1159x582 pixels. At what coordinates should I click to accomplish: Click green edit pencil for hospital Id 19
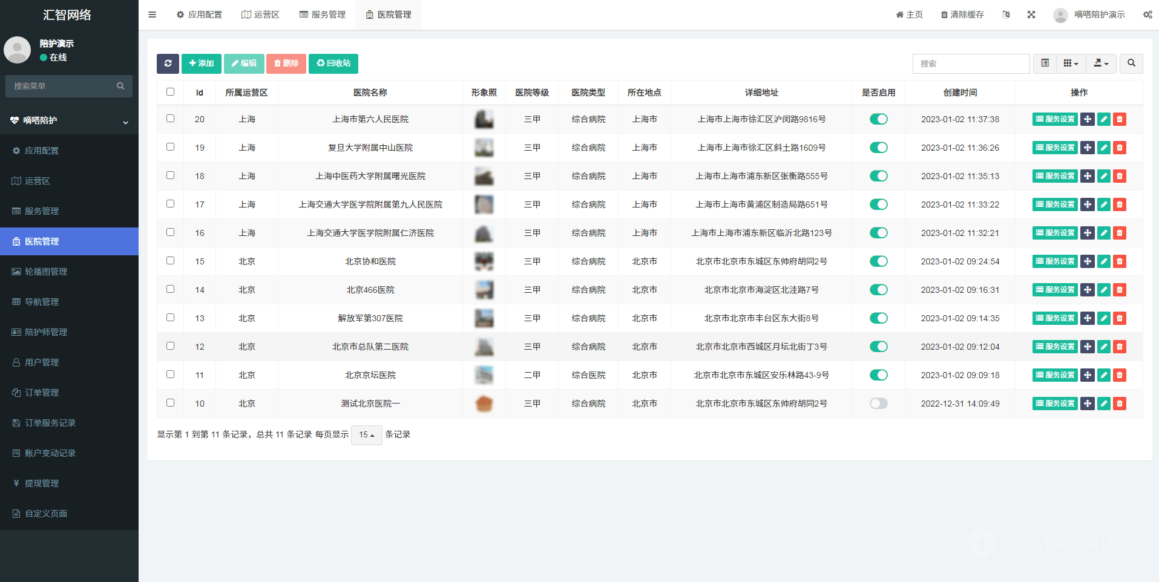click(x=1104, y=148)
